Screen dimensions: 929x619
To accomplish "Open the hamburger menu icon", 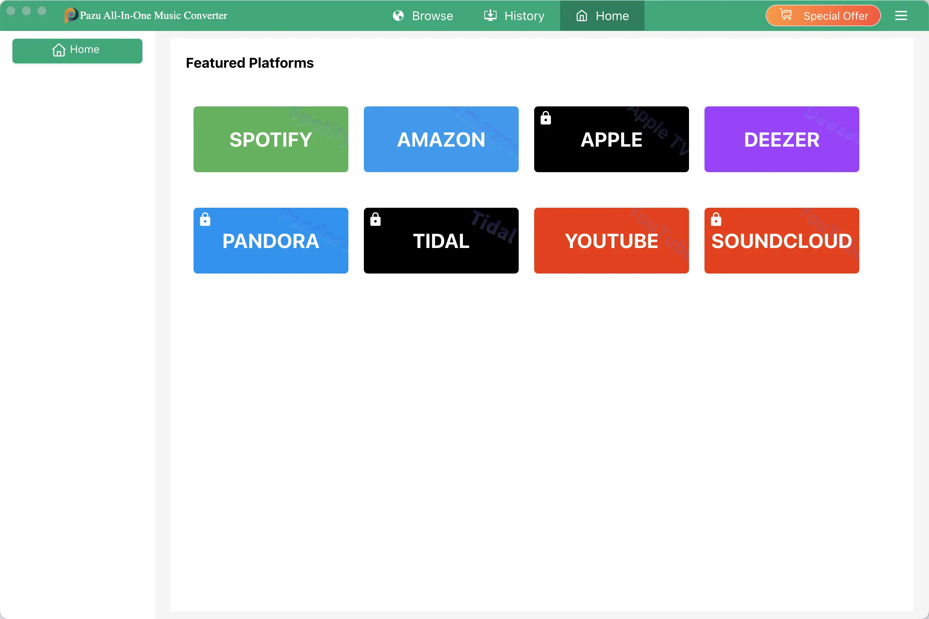I will (901, 15).
